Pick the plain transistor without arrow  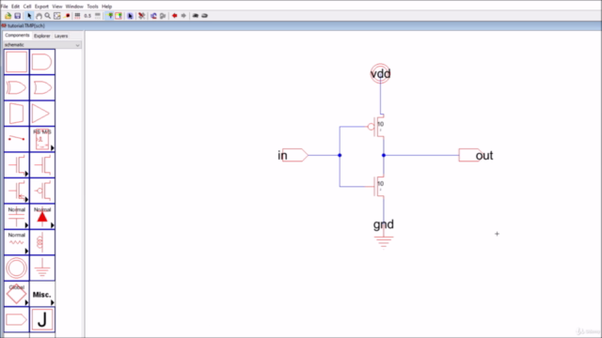point(42,165)
